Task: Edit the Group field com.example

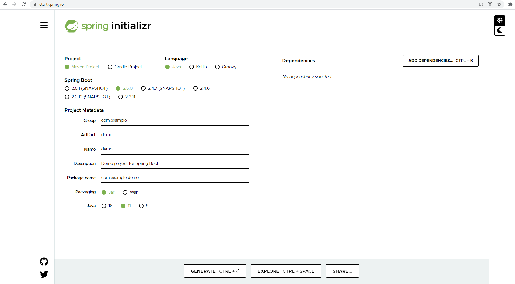Action: click(175, 121)
